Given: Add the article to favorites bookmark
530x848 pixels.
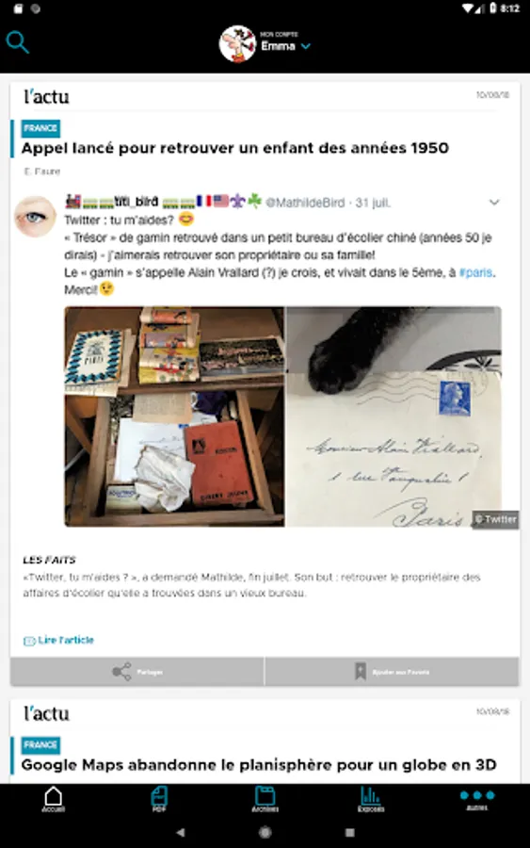Looking at the screenshot, I should 393,672.
